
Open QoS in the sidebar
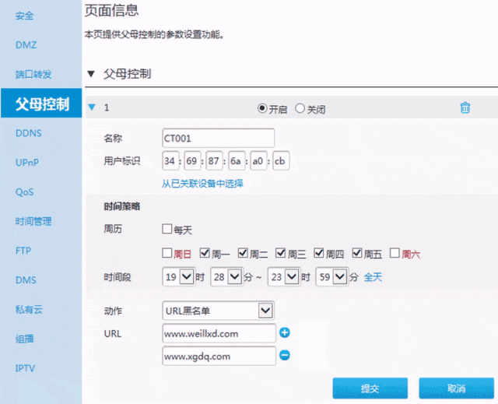point(24,191)
